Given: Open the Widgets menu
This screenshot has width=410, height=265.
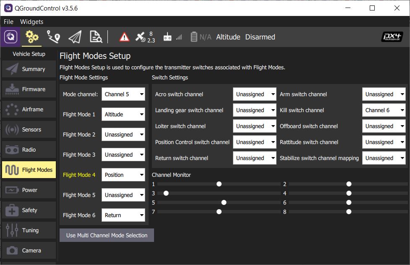Looking at the screenshot, I should [31, 22].
